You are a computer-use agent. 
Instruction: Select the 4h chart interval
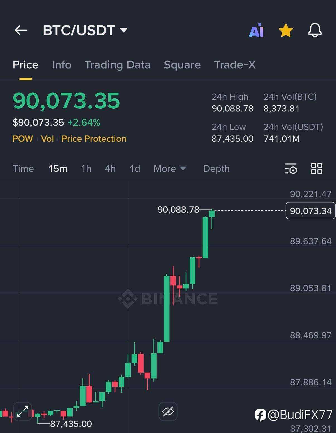pyautogui.click(x=110, y=169)
